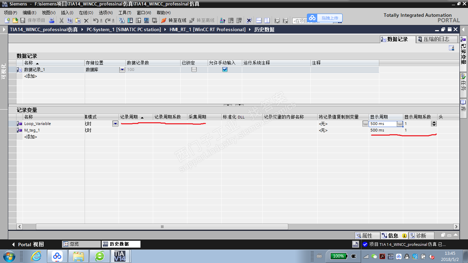Open accessible devices icon in toolbar
Image resolution: width=468 pixels, height=263 pixels.
pos(222,21)
